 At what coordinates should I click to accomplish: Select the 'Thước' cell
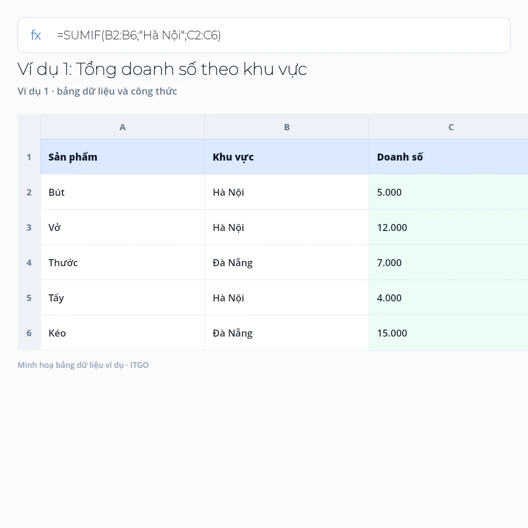[123, 263]
